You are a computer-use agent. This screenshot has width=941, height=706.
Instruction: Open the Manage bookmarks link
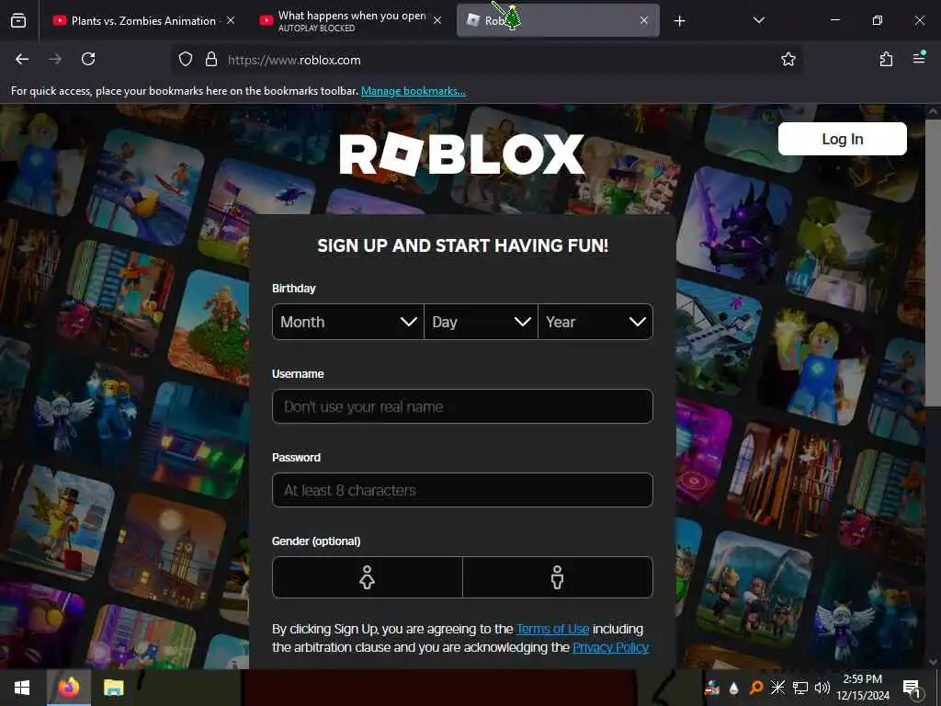413,91
